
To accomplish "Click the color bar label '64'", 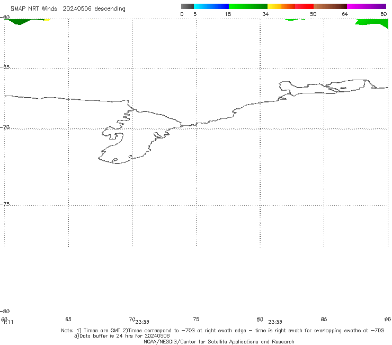I will (345, 14).
